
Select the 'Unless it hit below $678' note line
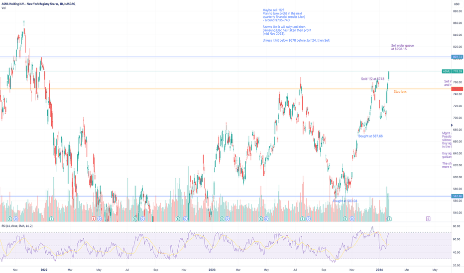pos(296,40)
